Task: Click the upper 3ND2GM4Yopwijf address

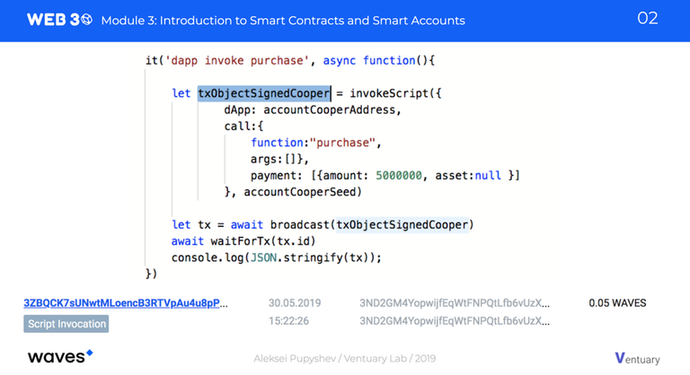Action: point(454,303)
